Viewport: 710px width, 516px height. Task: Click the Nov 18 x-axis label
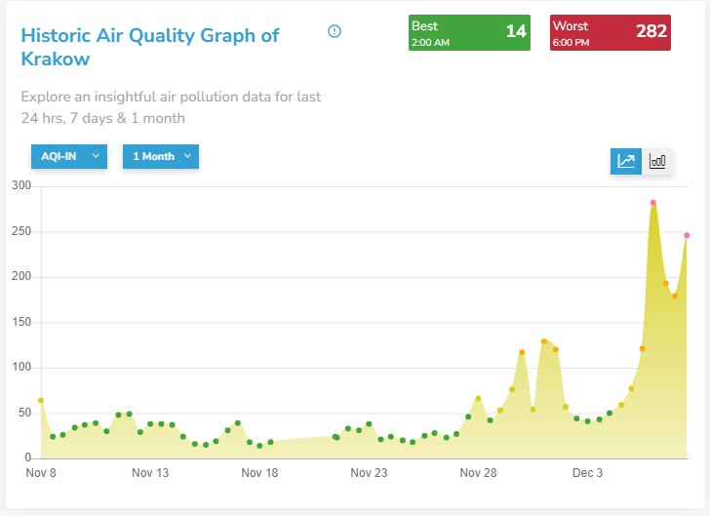pos(259,474)
